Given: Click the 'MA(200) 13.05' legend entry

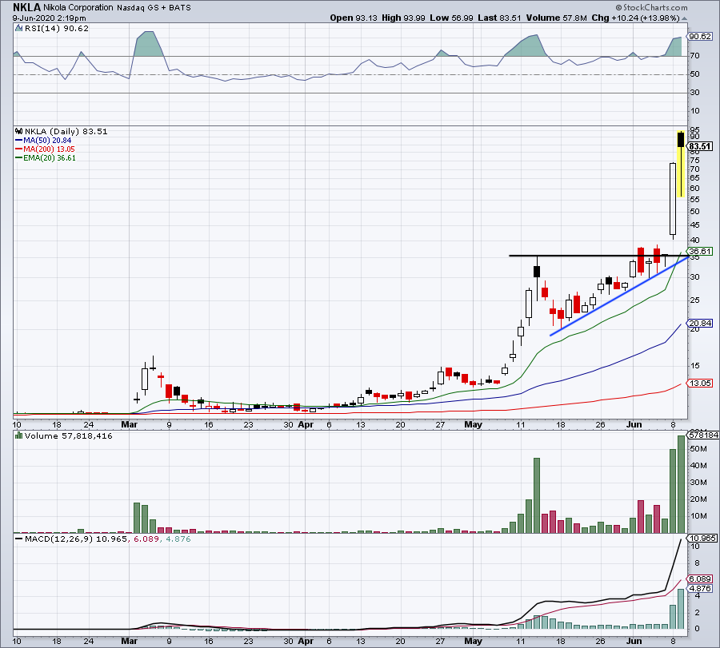Looking at the screenshot, I should 49,149.
